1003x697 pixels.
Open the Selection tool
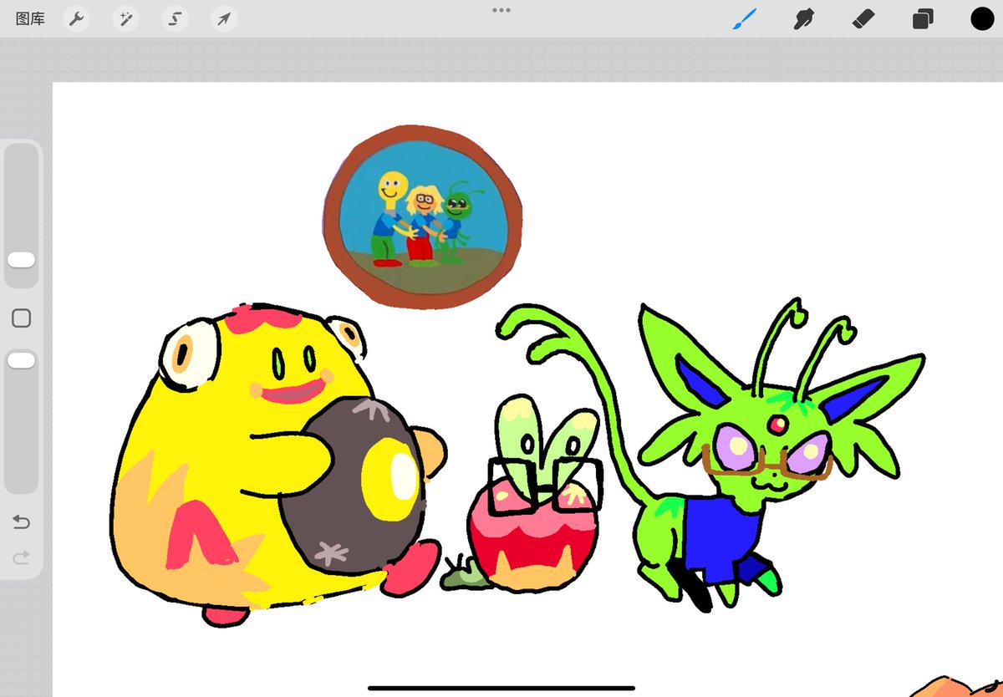coord(175,19)
